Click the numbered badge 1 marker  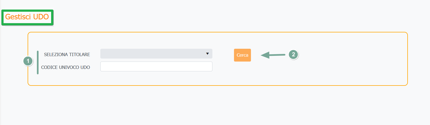click(28, 61)
